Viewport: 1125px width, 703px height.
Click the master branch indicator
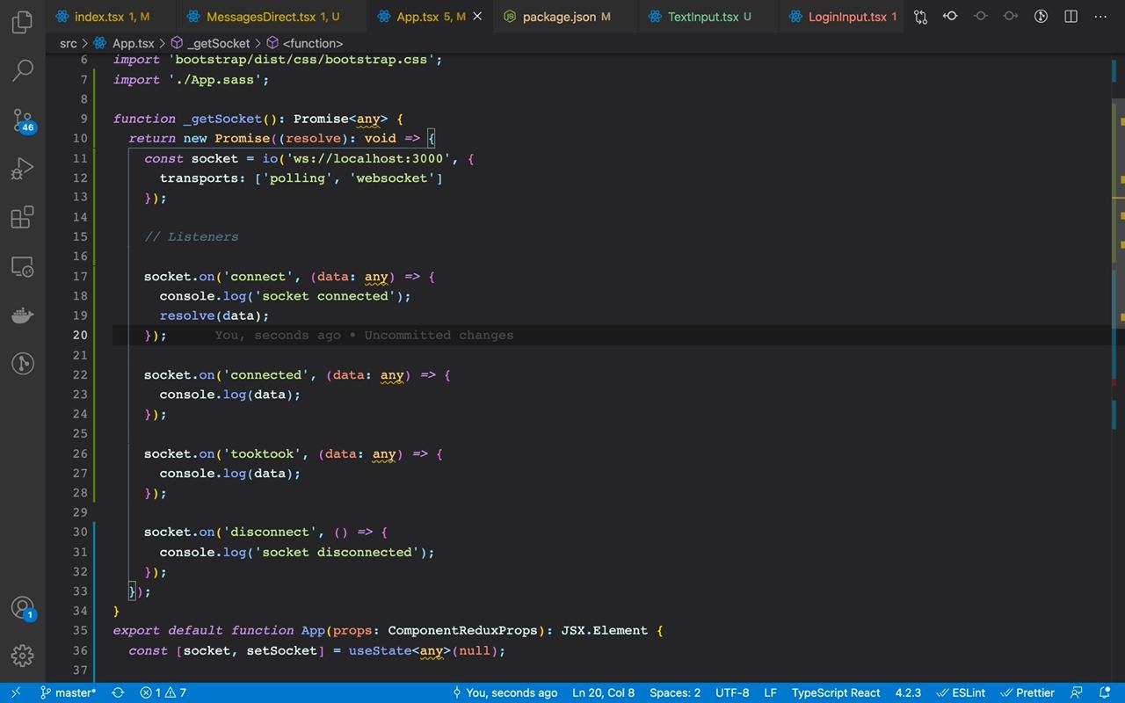[x=69, y=692]
